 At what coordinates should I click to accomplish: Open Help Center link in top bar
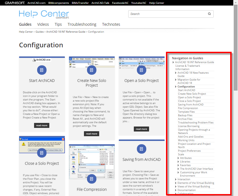157,3
